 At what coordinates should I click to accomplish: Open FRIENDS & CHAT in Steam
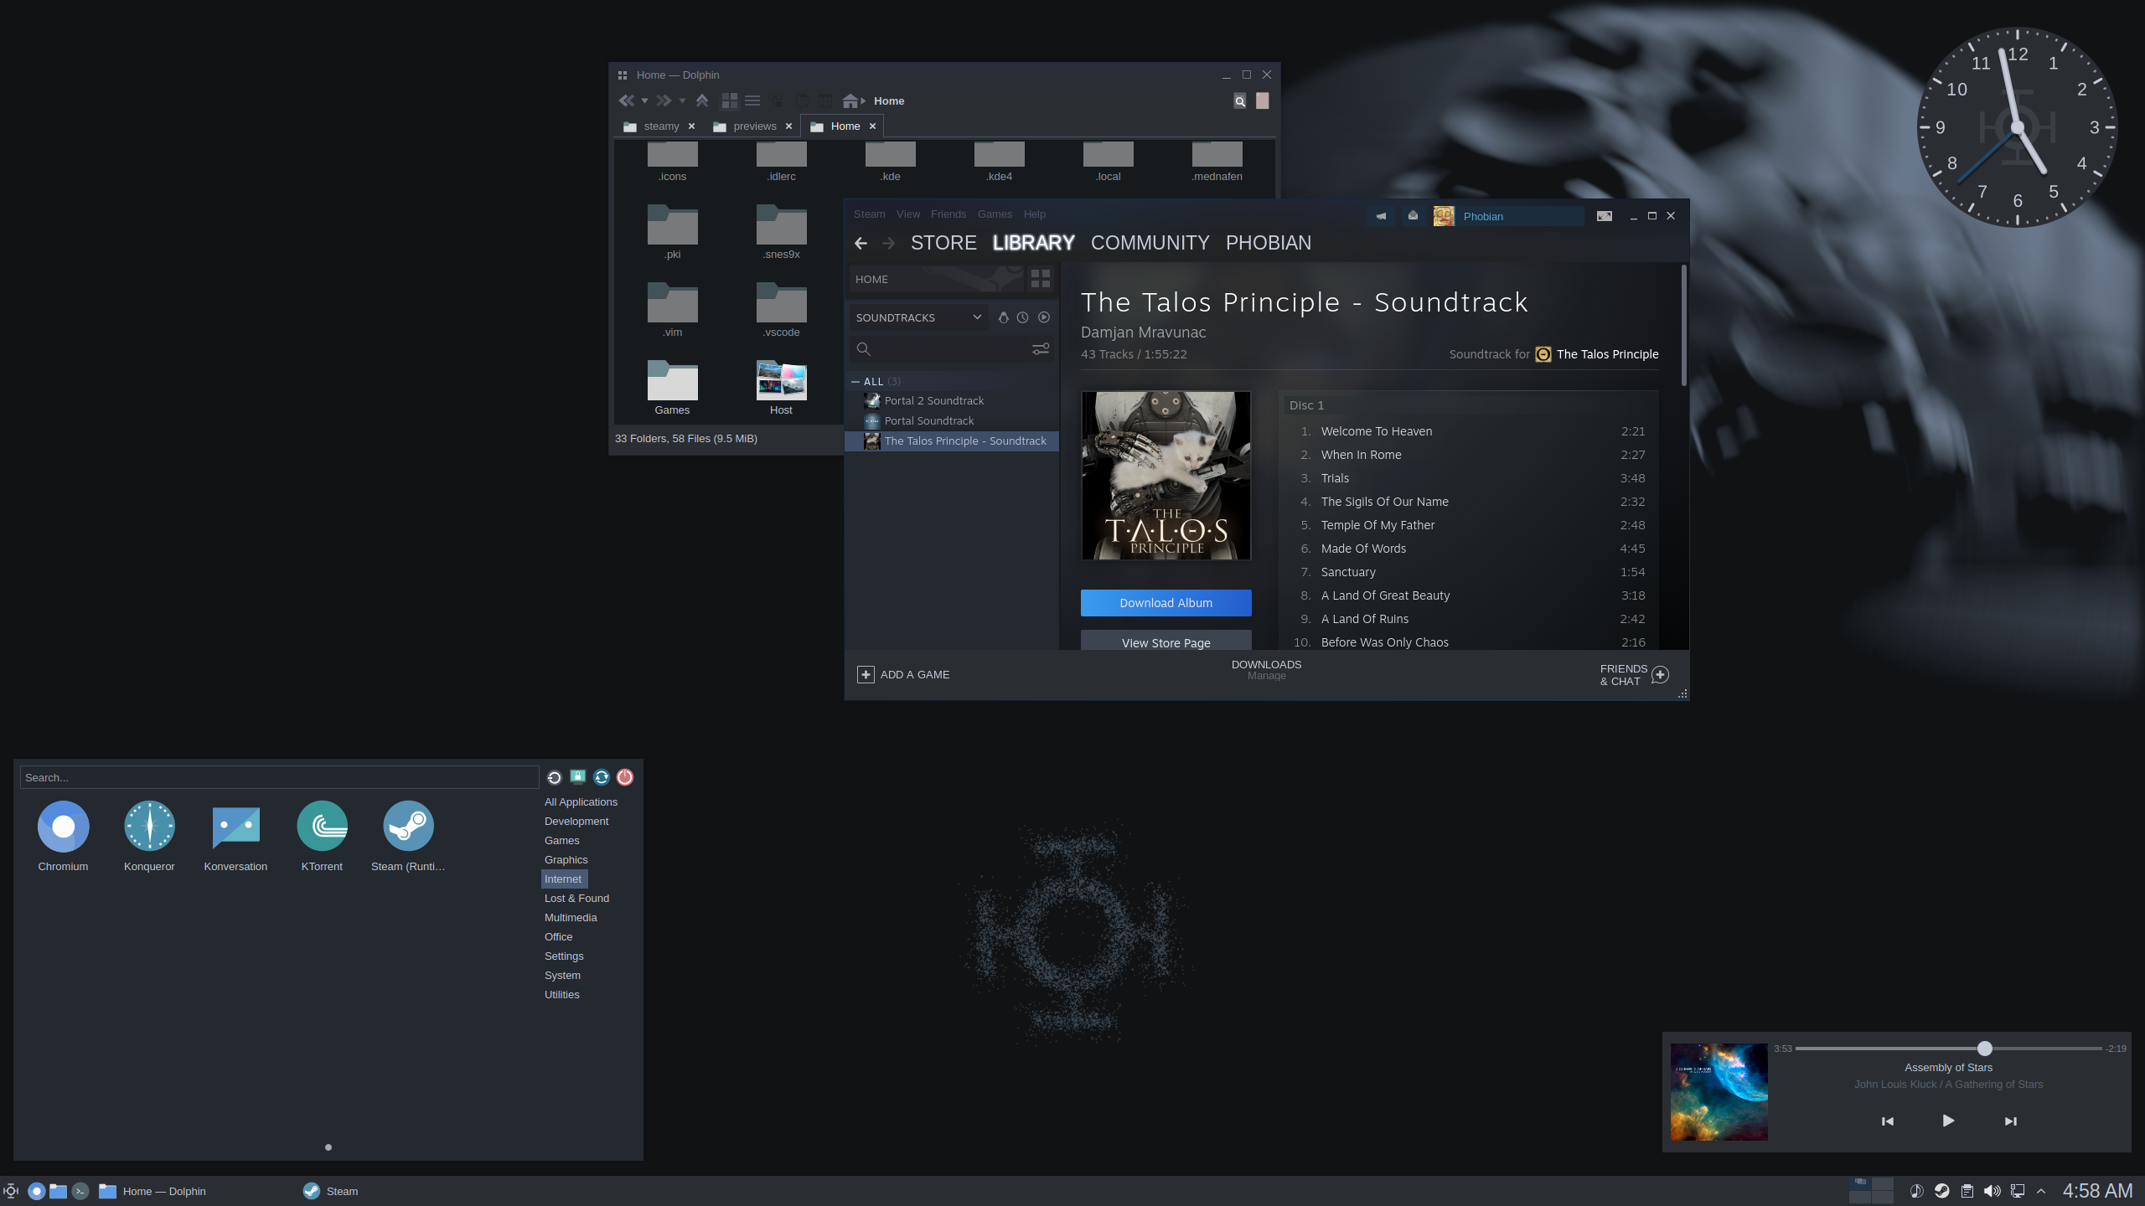point(1634,675)
